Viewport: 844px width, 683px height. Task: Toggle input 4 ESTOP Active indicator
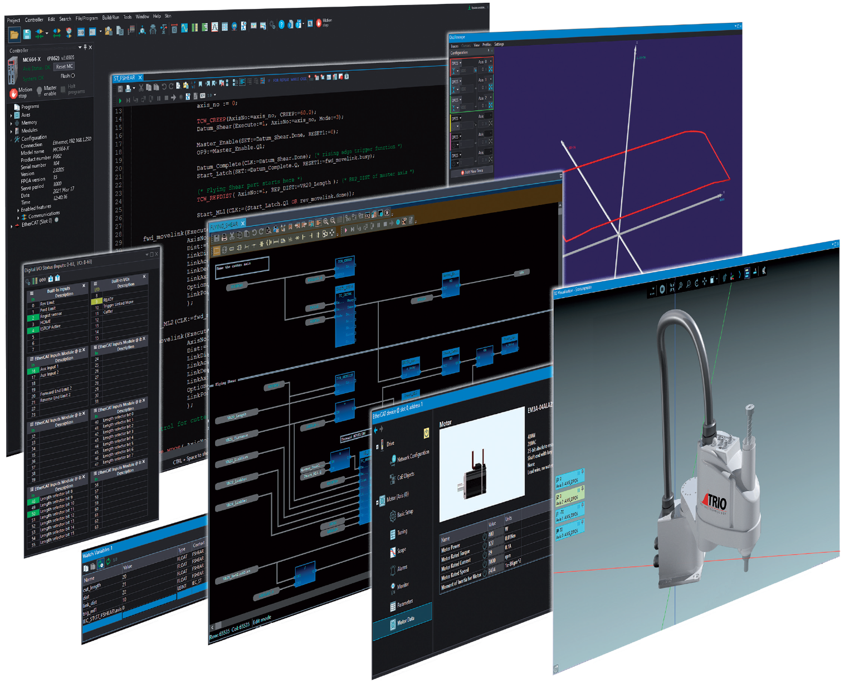pyautogui.click(x=32, y=330)
